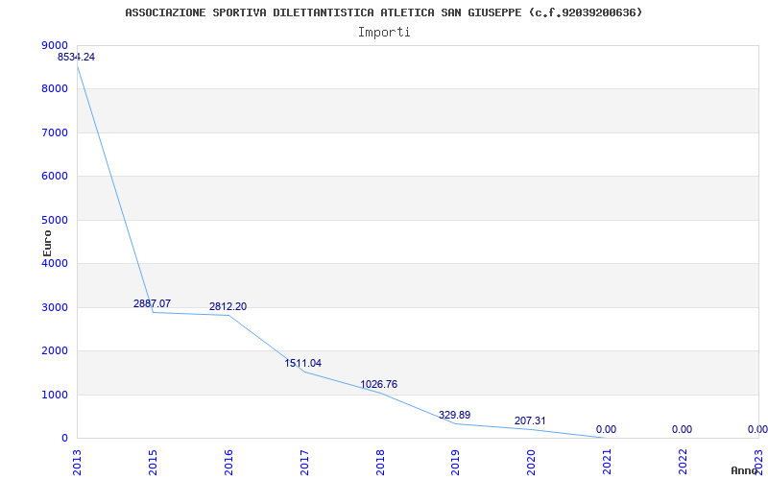
Task: Click the 6000 y-axis tick label
Action: pos(55,177)
